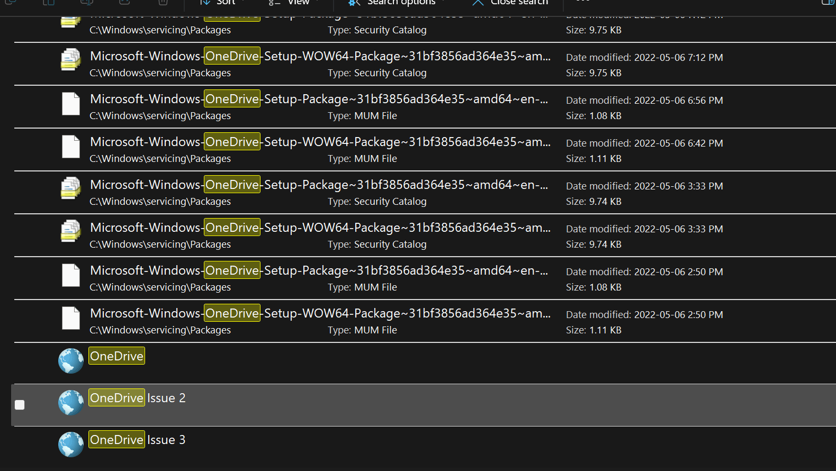Click 'Type: MUM File' on the 6:42 PM row

pos(362,159)
